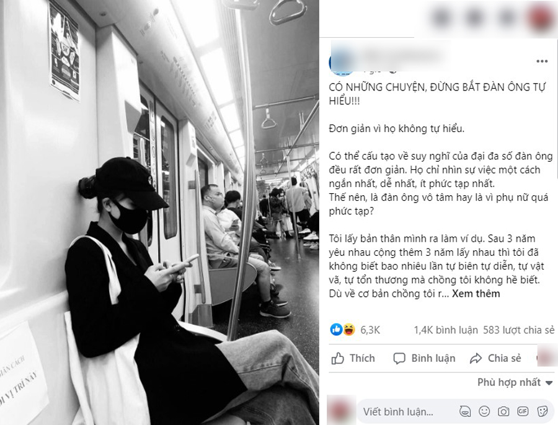Click the Chia sẻ share button
Image resolution: width=558 pixels, height=425 pixels.
[x=495, y=358]
